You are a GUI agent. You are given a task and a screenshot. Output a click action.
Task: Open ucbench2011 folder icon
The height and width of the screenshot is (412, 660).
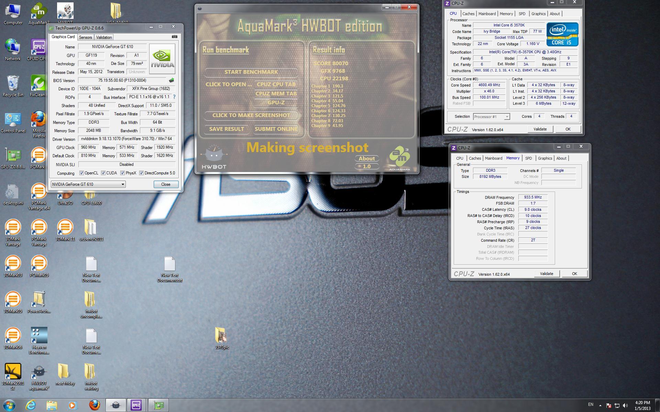pyautogui.click(x=91, y=230)
